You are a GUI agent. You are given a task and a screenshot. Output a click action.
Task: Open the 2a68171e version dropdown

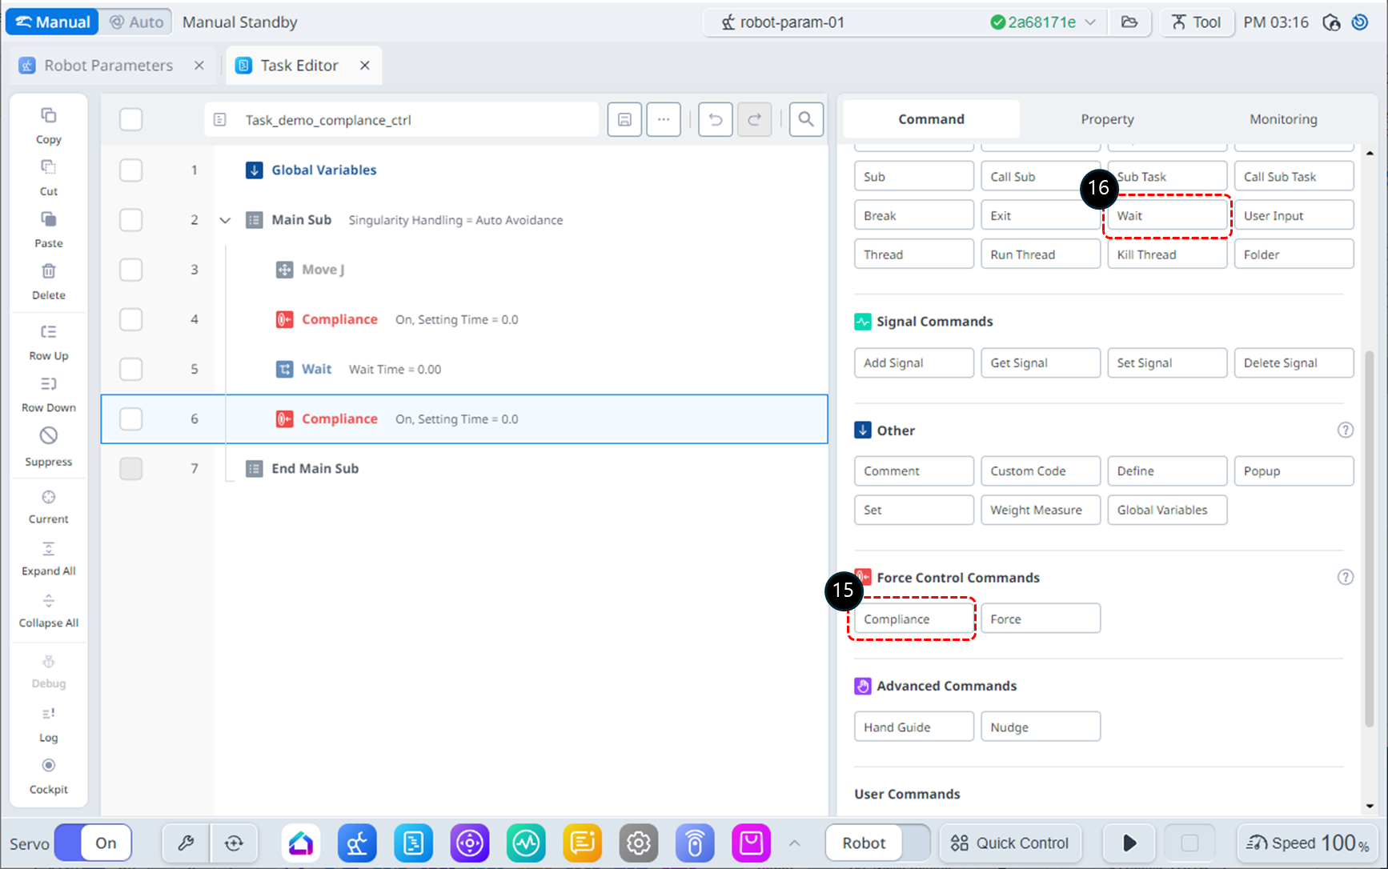coord(1090,22)
